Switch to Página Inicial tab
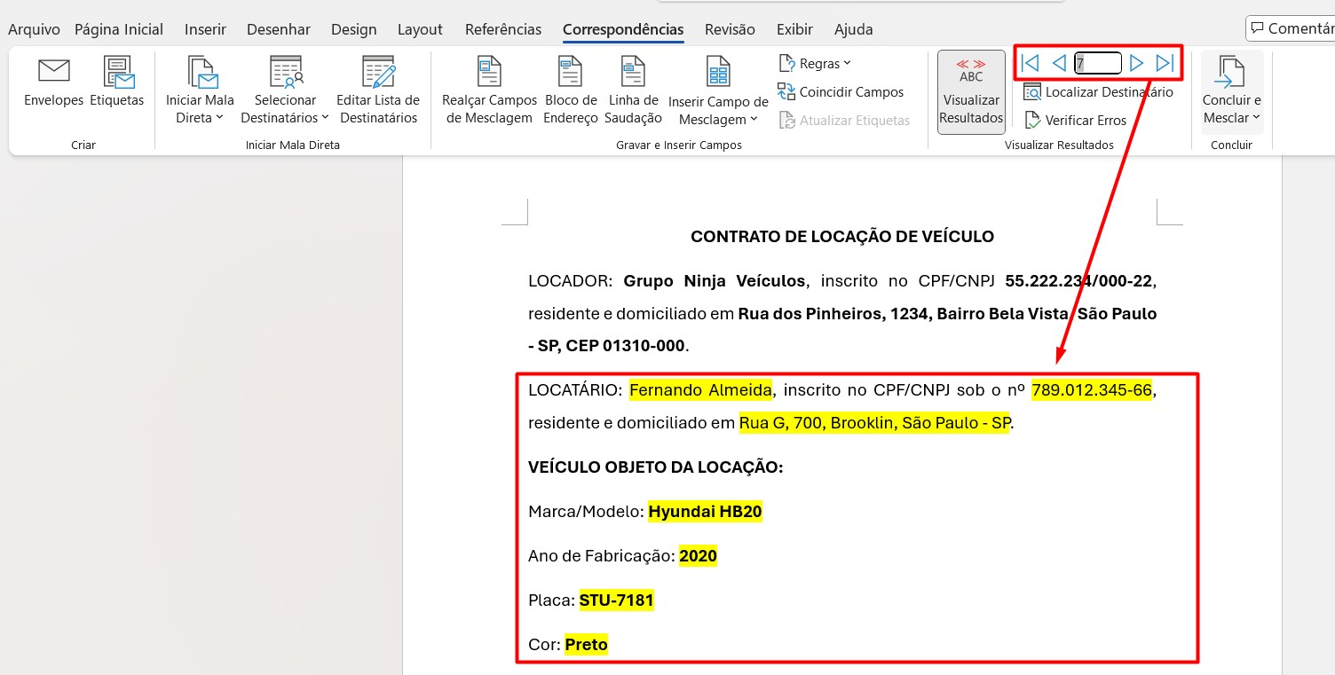Viewport: 1335px width, 675px height. [119, 29]
